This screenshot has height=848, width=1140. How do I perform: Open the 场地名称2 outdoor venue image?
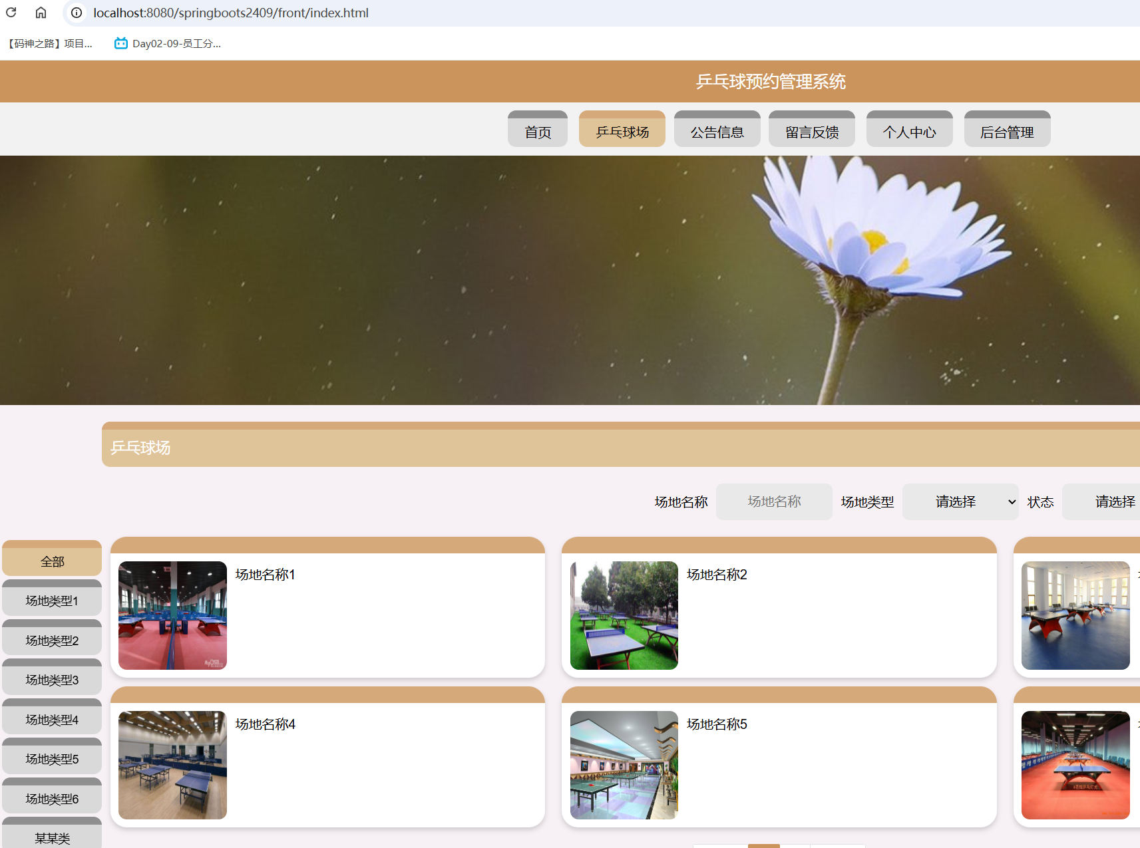click(x=624, y=615)
